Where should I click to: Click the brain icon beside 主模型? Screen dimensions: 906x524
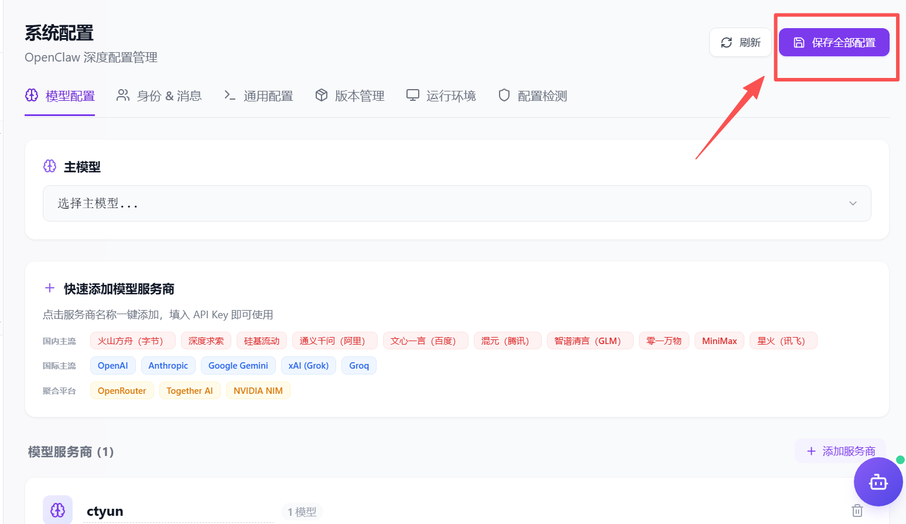pos(50,166)
